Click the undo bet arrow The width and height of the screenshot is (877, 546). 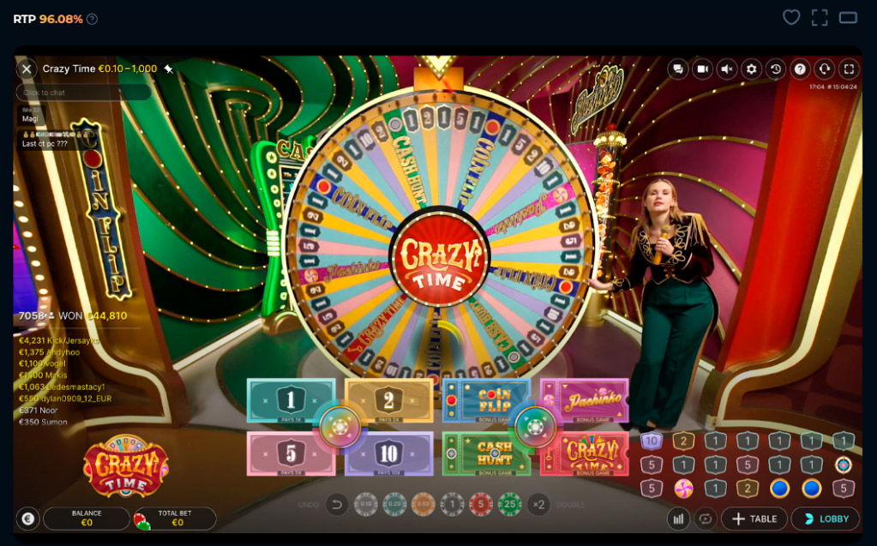click(337, 505)
